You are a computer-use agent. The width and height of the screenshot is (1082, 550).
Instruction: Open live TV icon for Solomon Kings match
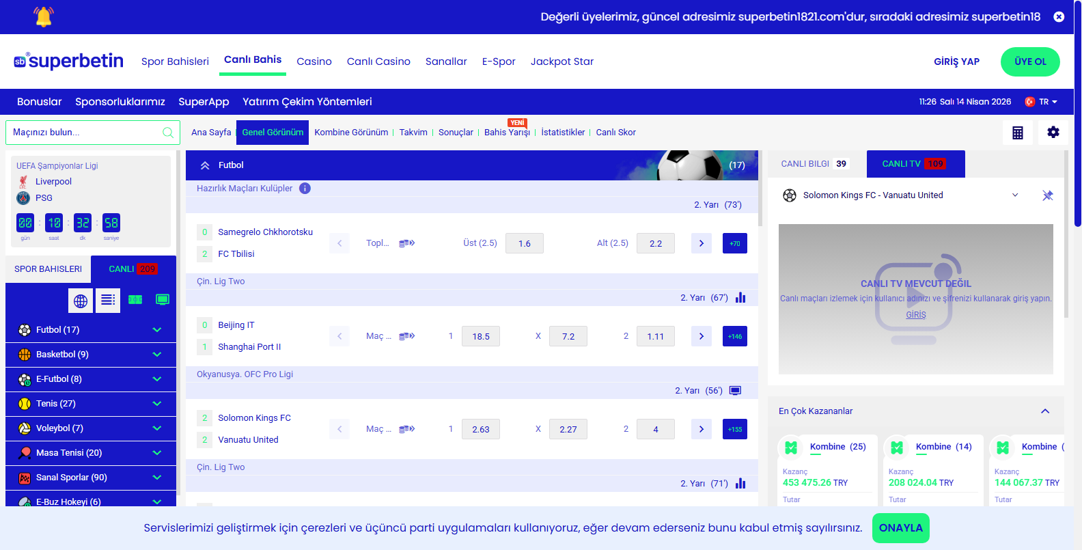click(735, 391)
